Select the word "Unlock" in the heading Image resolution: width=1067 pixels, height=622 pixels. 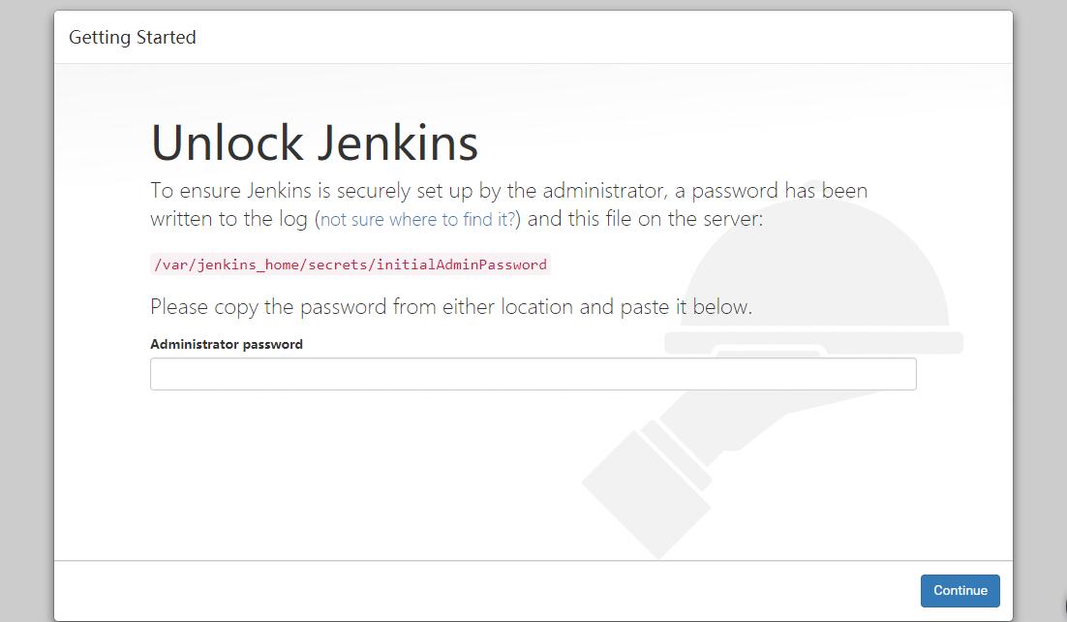(x=227, y=142)
